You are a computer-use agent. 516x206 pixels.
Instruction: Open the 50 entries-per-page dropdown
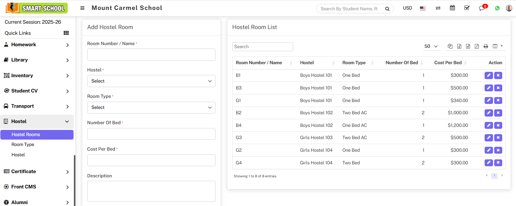(x=431, y=46)
